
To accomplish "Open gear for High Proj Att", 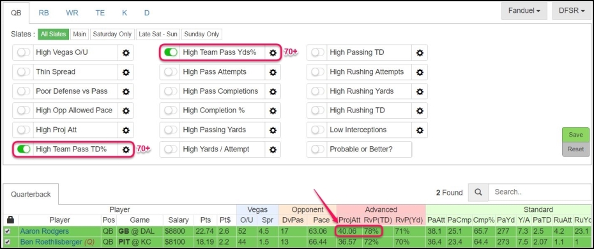I will (126, 130).
